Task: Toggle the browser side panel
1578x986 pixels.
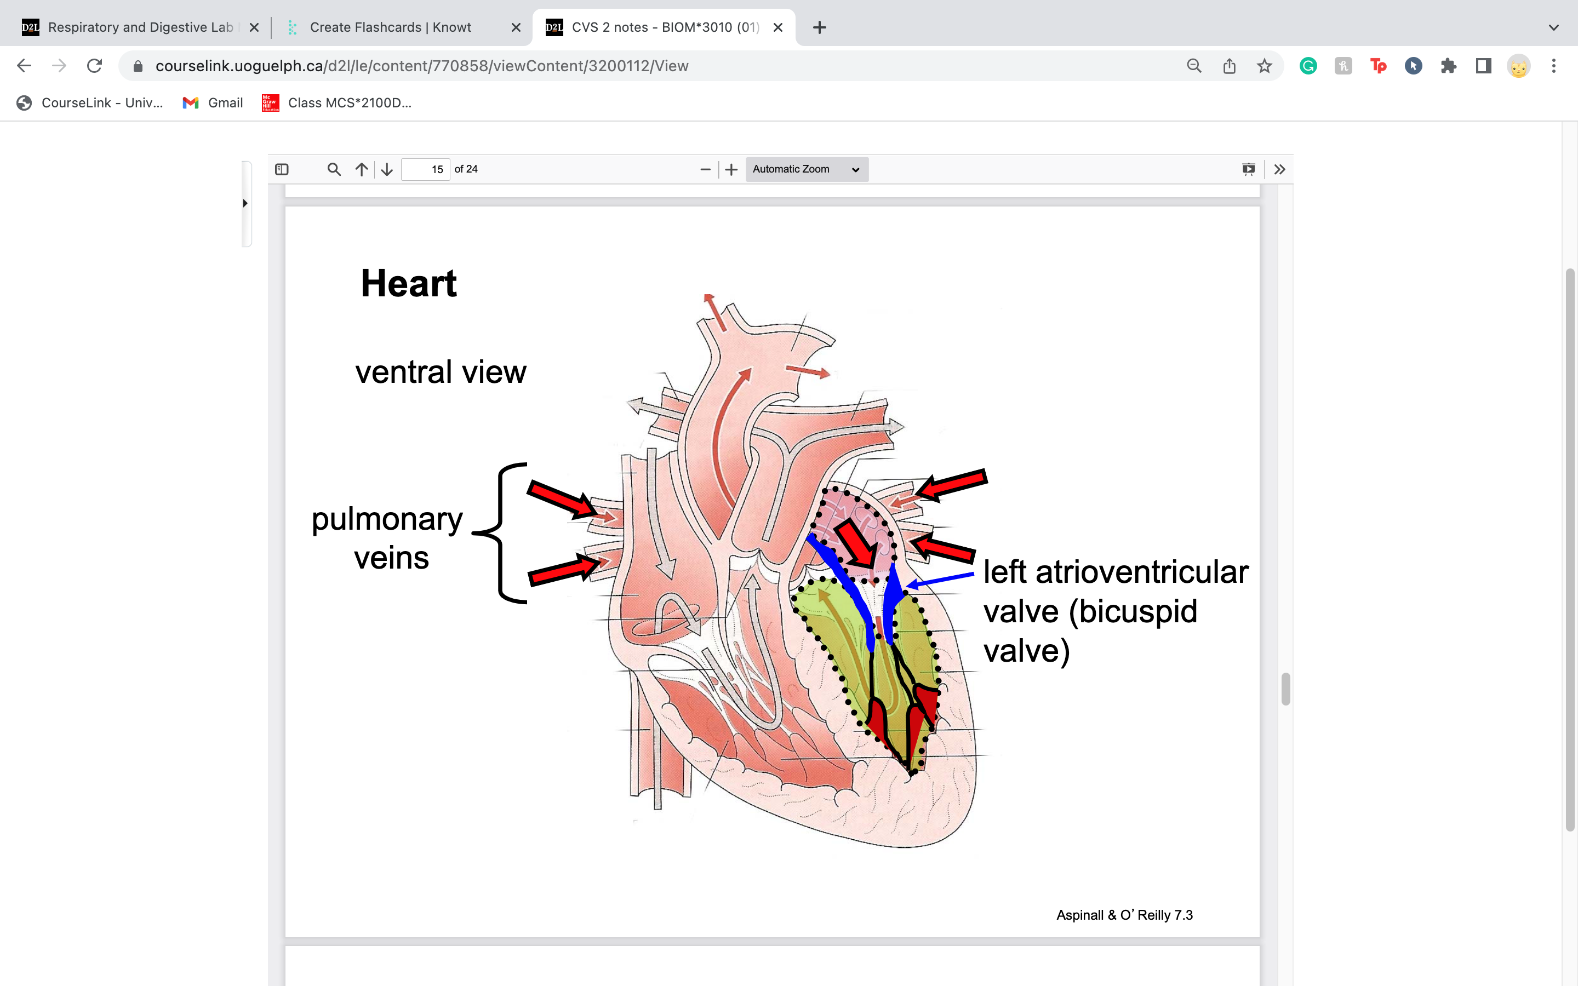Action: 1483,66
